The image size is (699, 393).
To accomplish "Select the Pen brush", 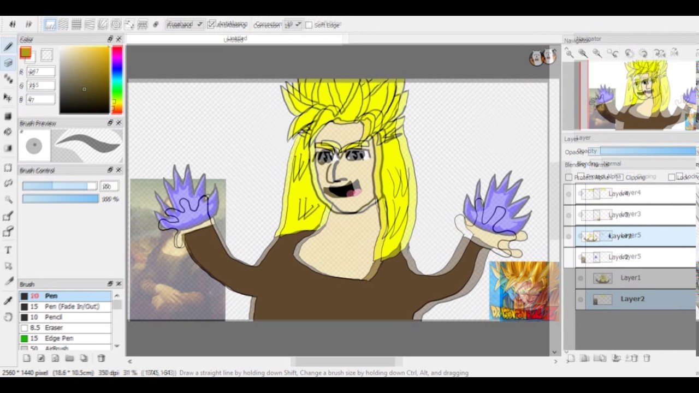I will [65, 296].
